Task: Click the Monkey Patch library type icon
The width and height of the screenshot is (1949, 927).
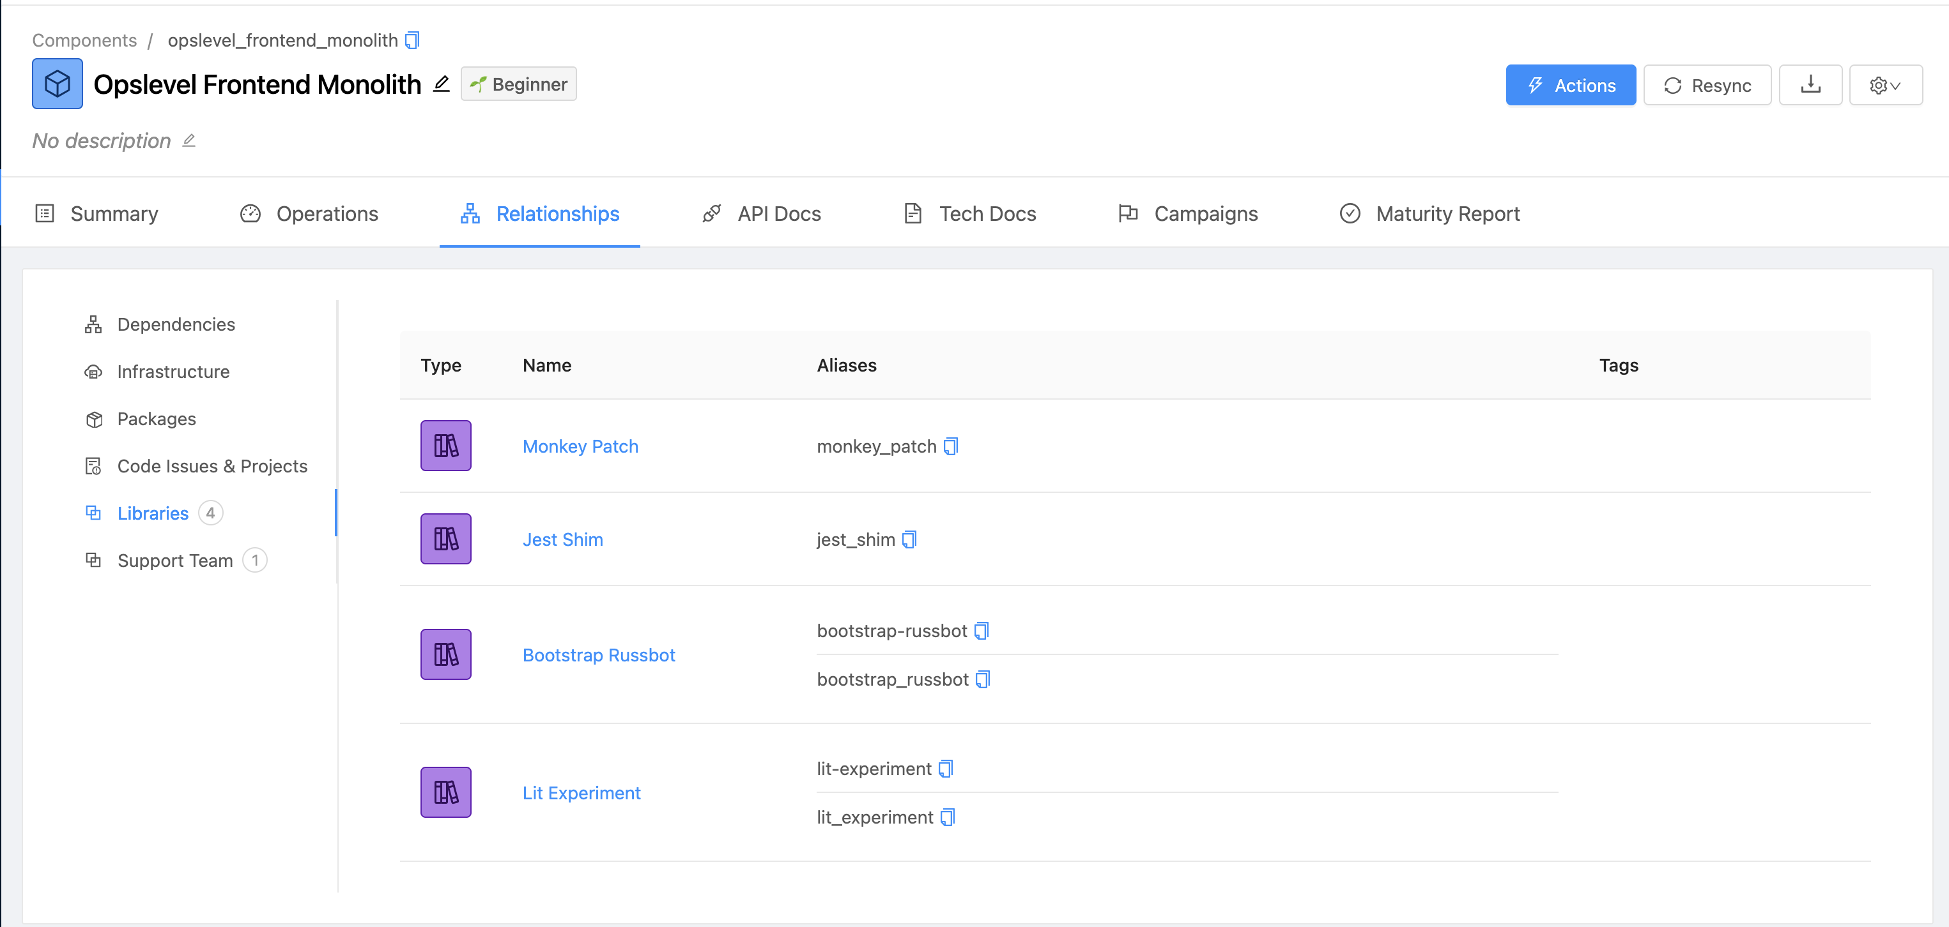Action: (x=445, y=446)
